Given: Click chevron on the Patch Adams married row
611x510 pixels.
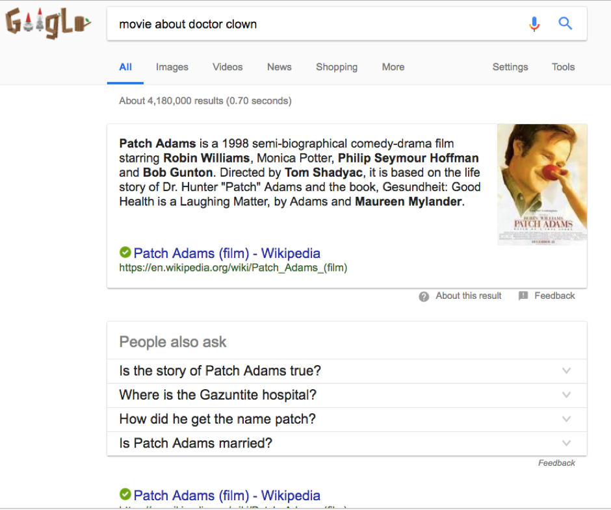Looking at the screenshot, I should coord(566,443).
